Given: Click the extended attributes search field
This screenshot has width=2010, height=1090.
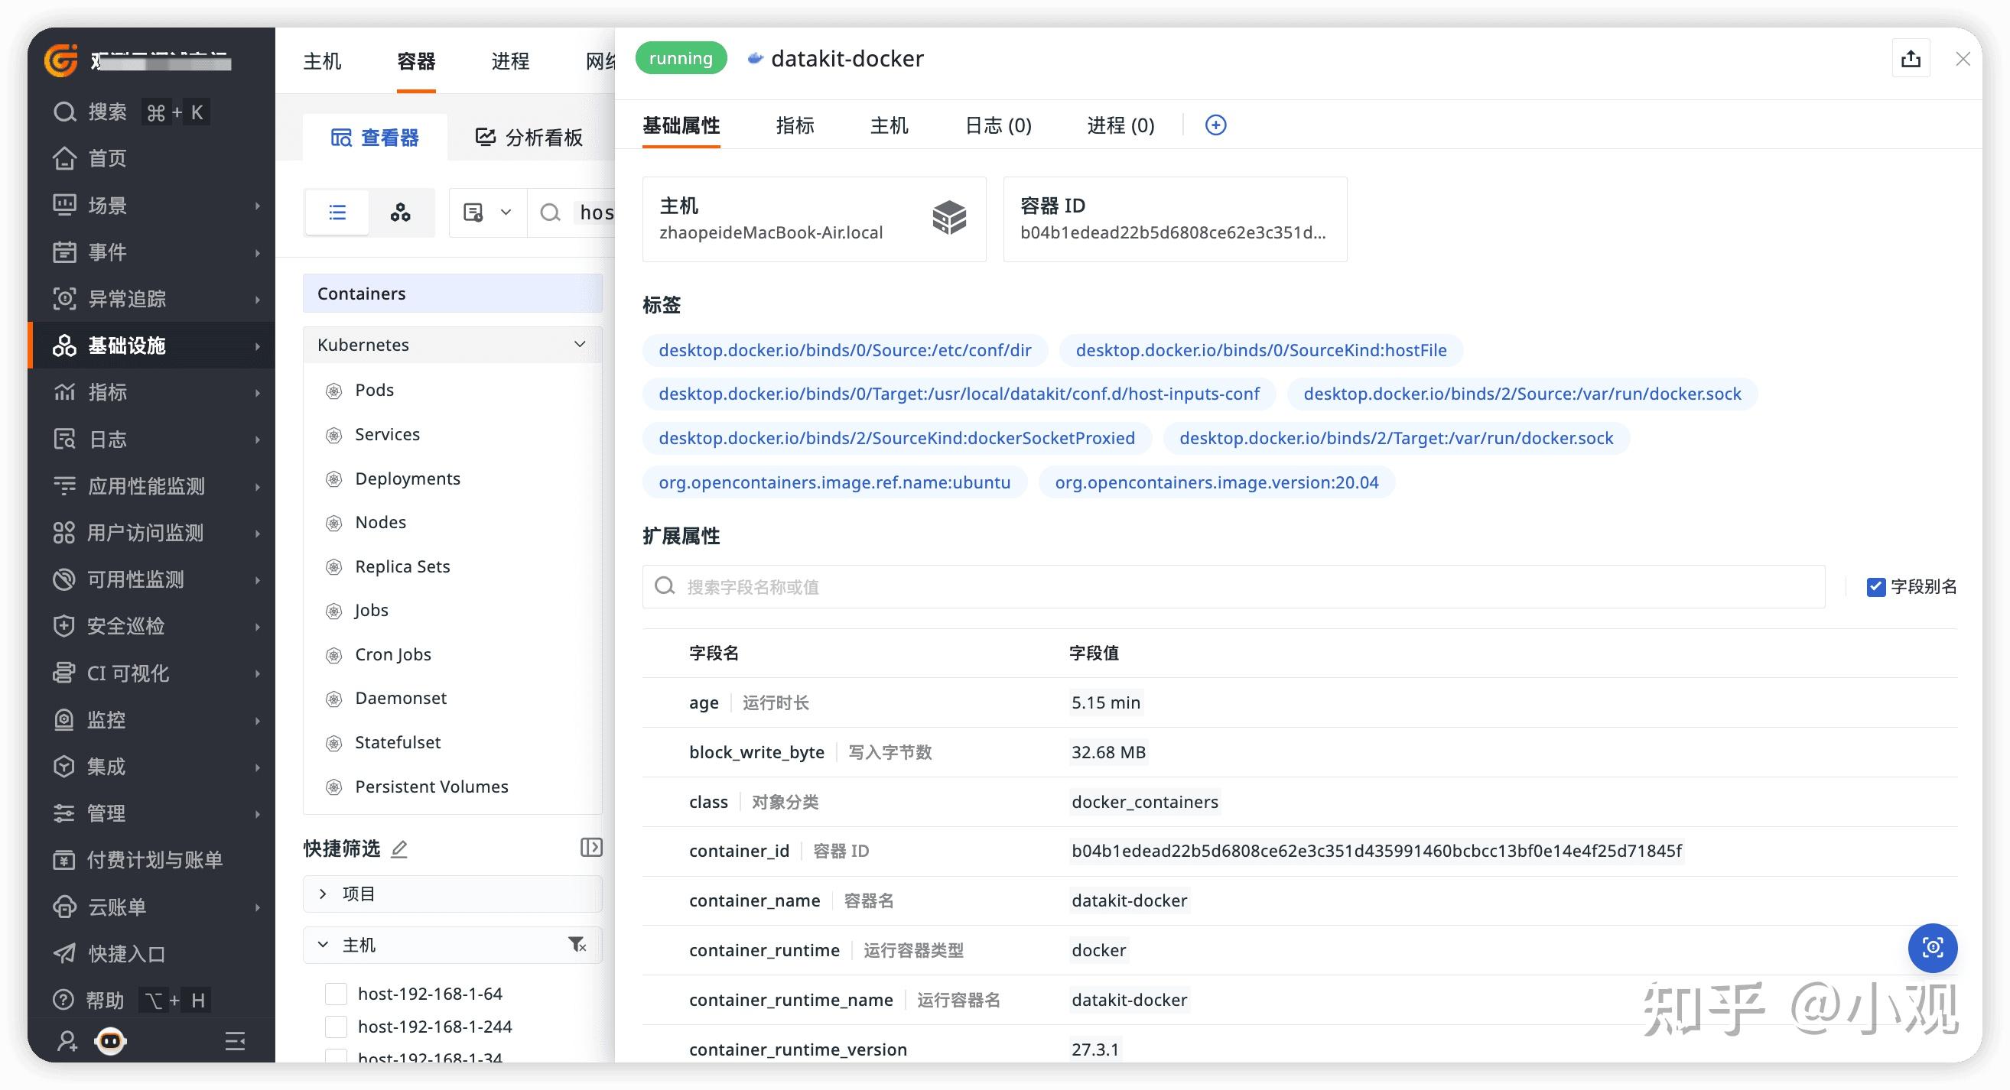Looking at the screenshot, I should (1233, 586).
